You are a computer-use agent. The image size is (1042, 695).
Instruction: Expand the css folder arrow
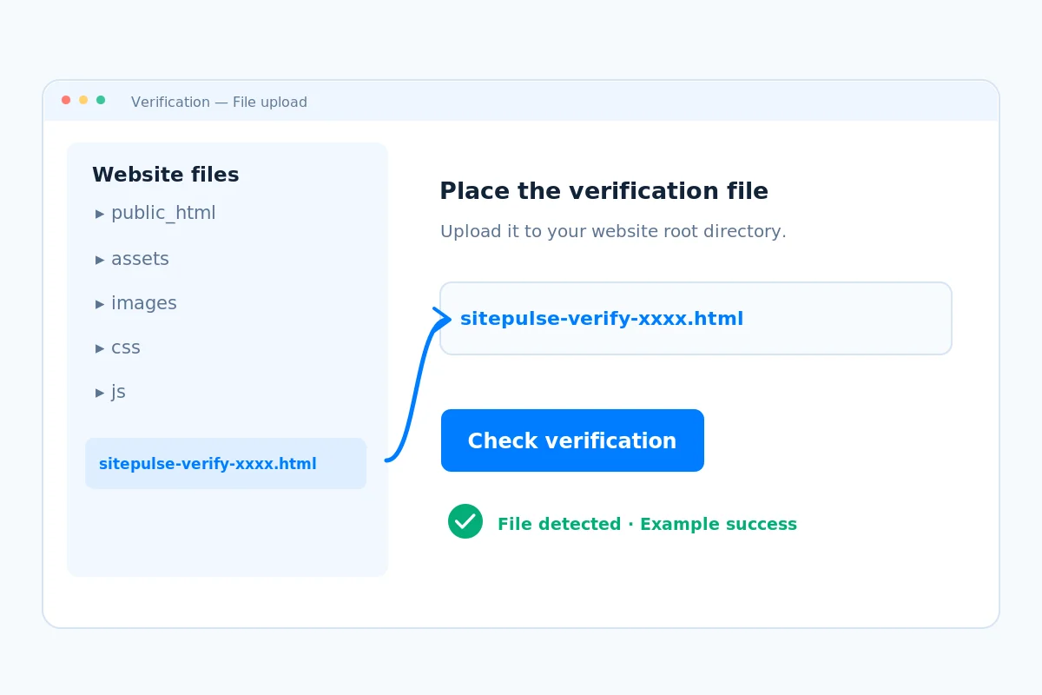tap(100, 348)
